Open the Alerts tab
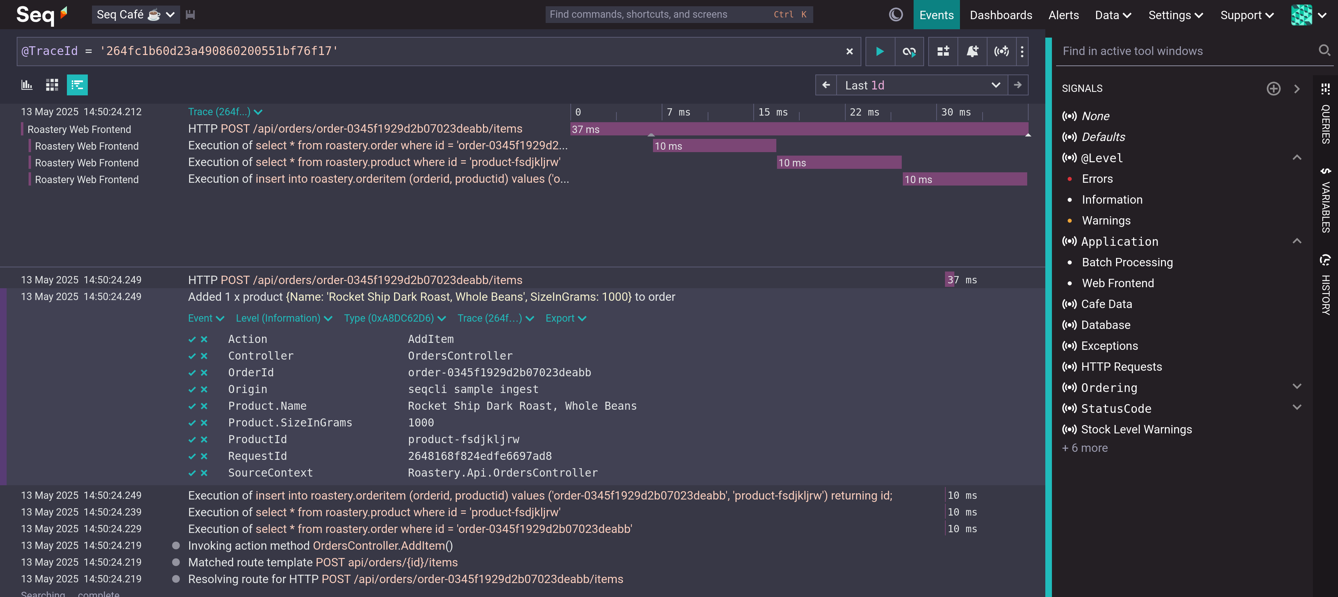 pyautogui.click(x=1063, y=15)
